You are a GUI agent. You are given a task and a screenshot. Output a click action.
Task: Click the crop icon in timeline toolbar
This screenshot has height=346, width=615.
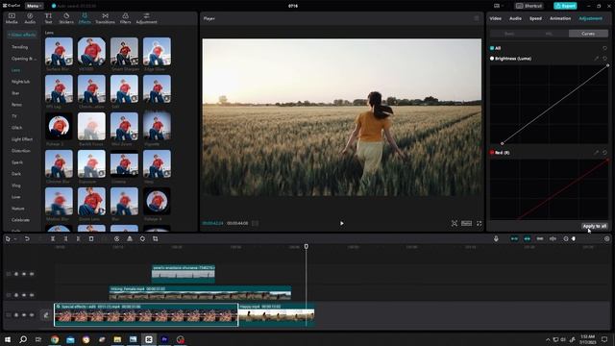[x=156, y=238]
